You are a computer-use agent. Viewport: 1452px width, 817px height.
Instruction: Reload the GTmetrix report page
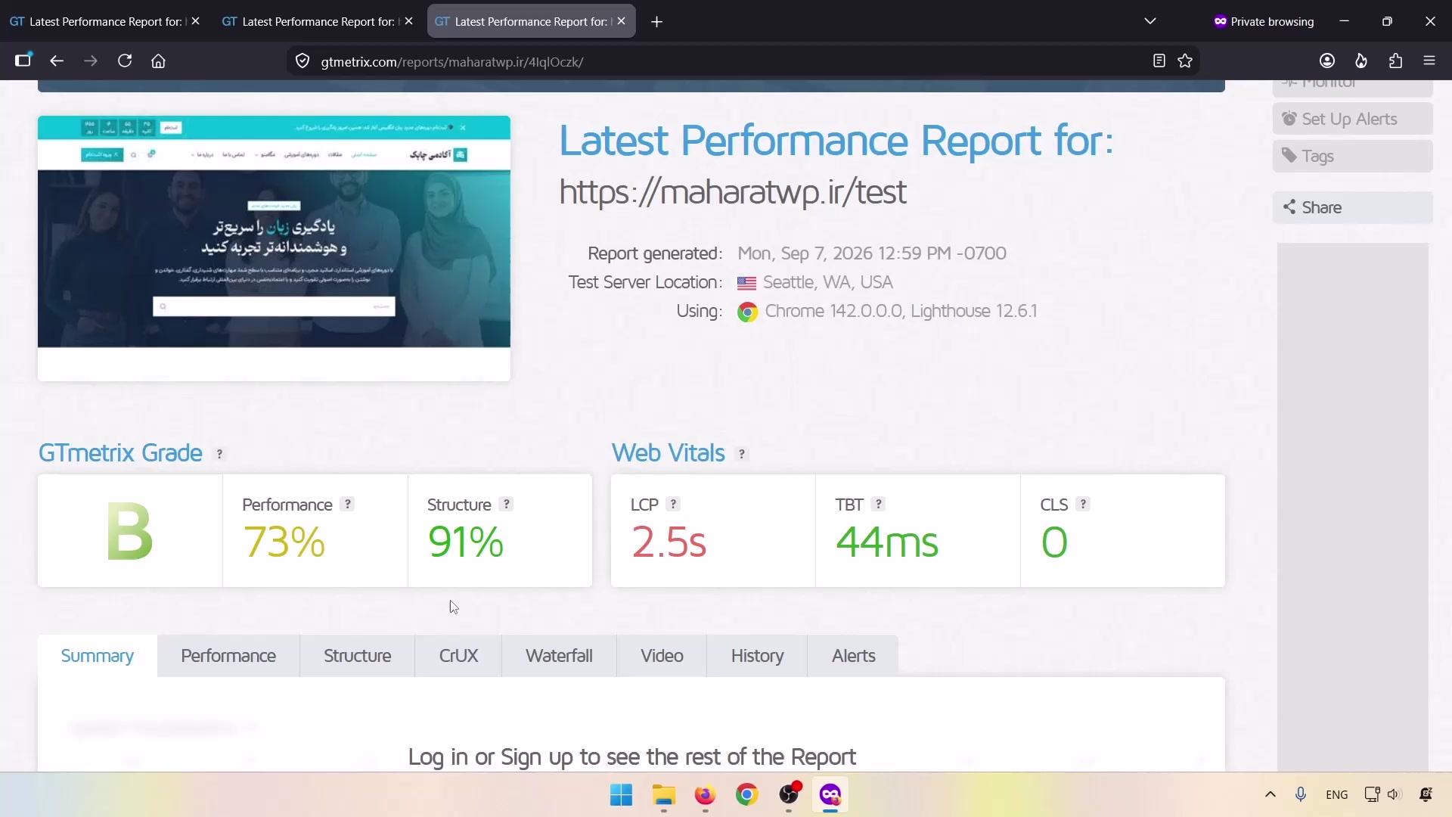click(125, 61)
